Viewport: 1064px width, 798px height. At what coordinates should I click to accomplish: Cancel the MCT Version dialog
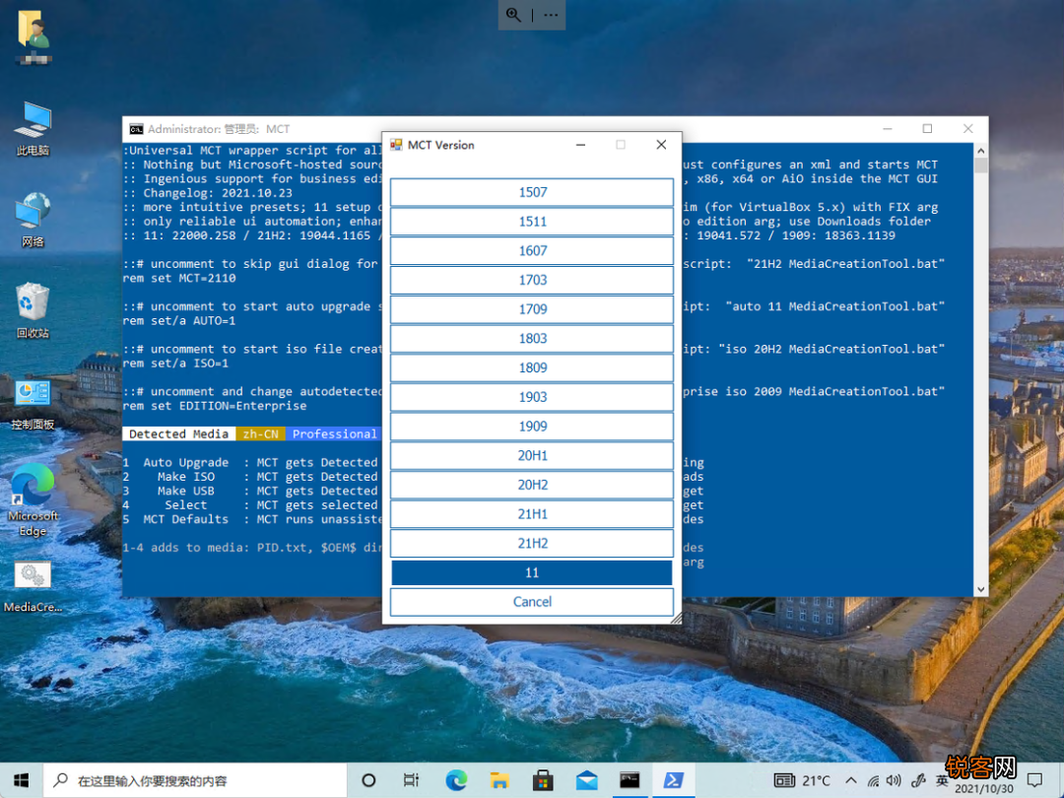tap(532, 601)
